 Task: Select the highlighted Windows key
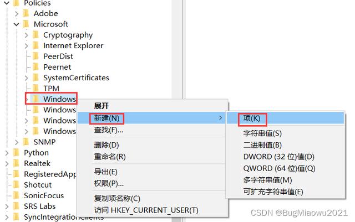pyautogui.click(x=59, y=99)
